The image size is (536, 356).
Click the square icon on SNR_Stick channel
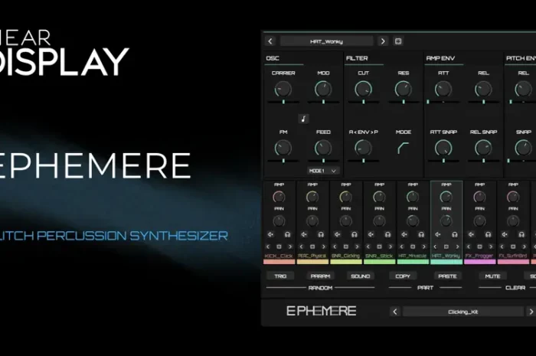click(379, 247)
